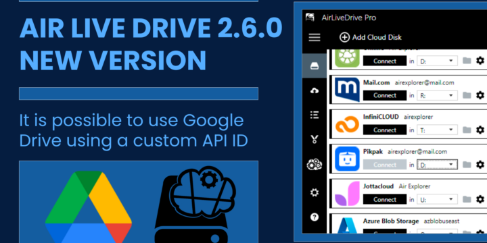The width and height of the screenshot is (487, 243).
Task: Connect the Mail.com cloud disk
Action: point(385,95)
